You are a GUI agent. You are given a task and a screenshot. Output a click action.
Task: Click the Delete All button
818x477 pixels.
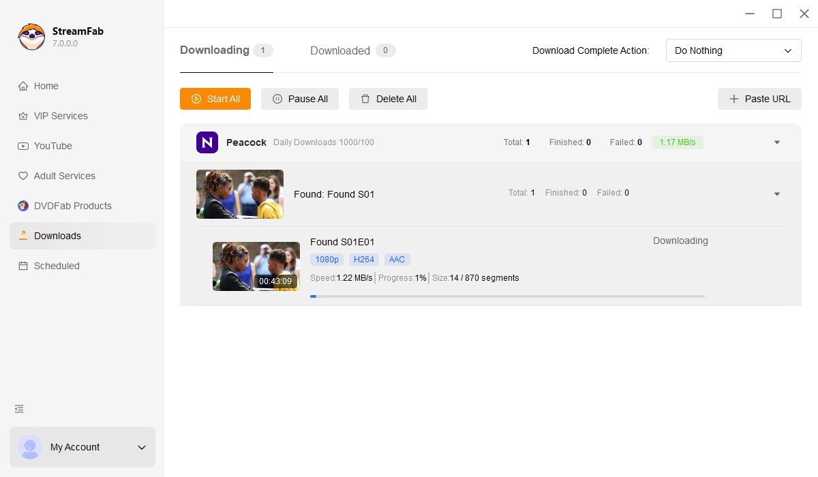coord(388,99)
